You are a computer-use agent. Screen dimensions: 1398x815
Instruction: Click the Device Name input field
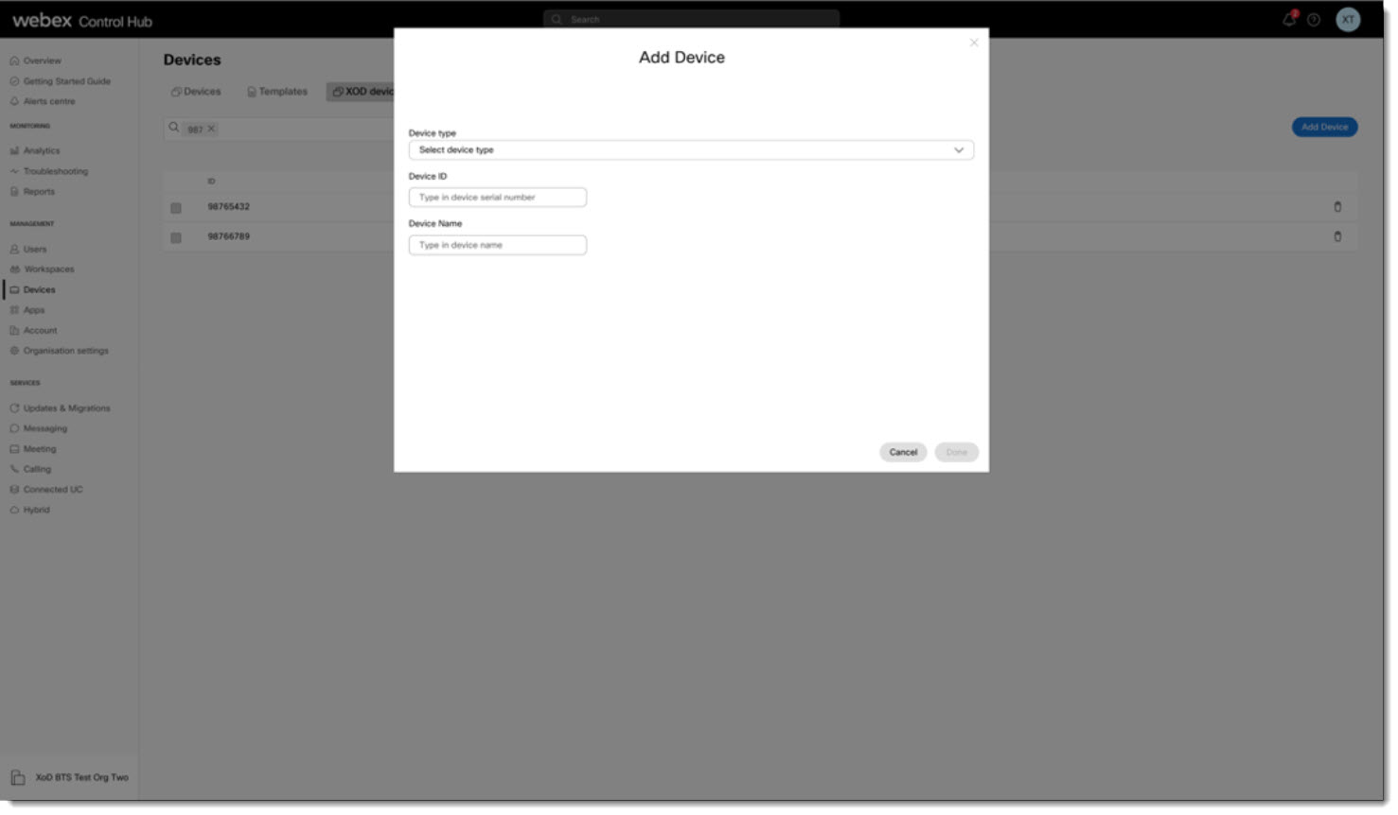pos(497,245)
